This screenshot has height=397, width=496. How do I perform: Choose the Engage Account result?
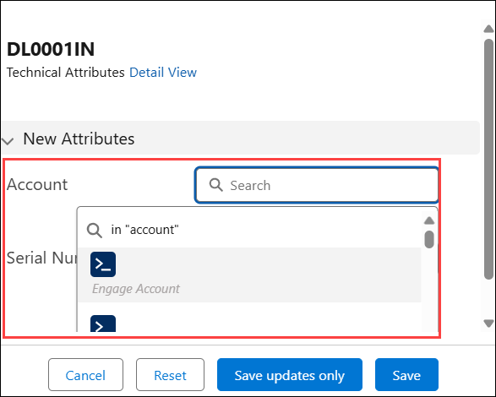pyautogui.click(x=249, y=275)
